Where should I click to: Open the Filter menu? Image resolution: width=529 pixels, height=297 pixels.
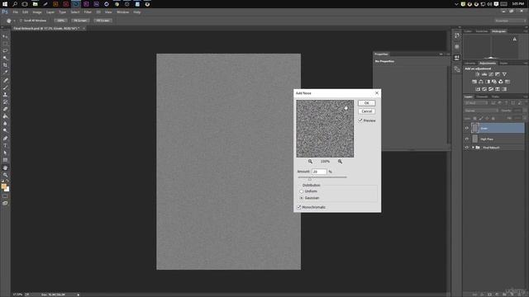coord(88,12)
